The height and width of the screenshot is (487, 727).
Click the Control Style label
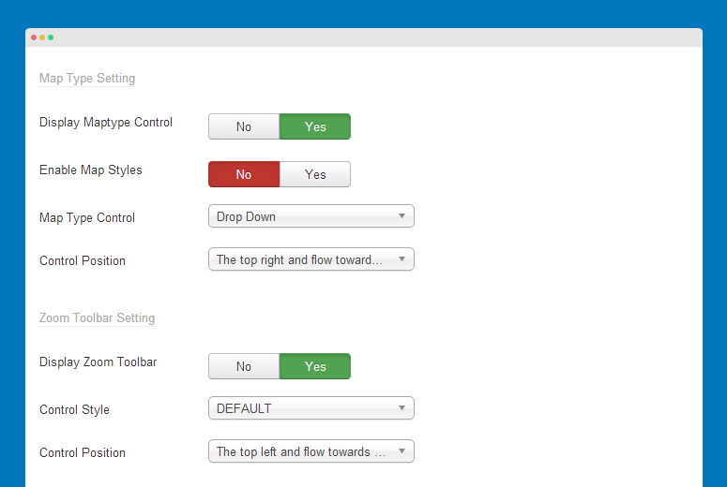(x=75, y=409)
